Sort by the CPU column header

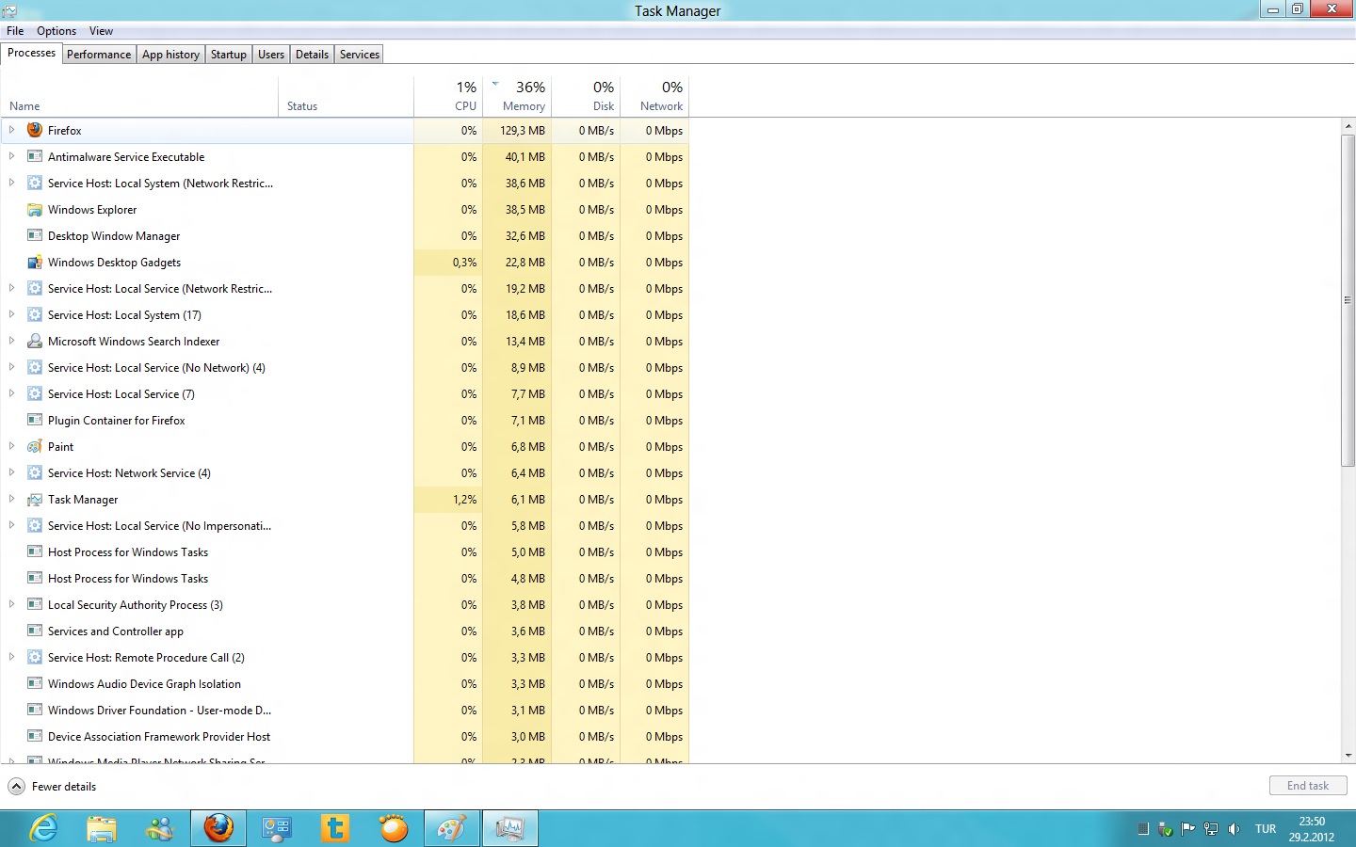click(448, 96)
